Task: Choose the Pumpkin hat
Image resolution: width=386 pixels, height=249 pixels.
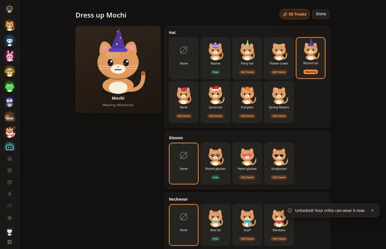Action: point(247,102)
